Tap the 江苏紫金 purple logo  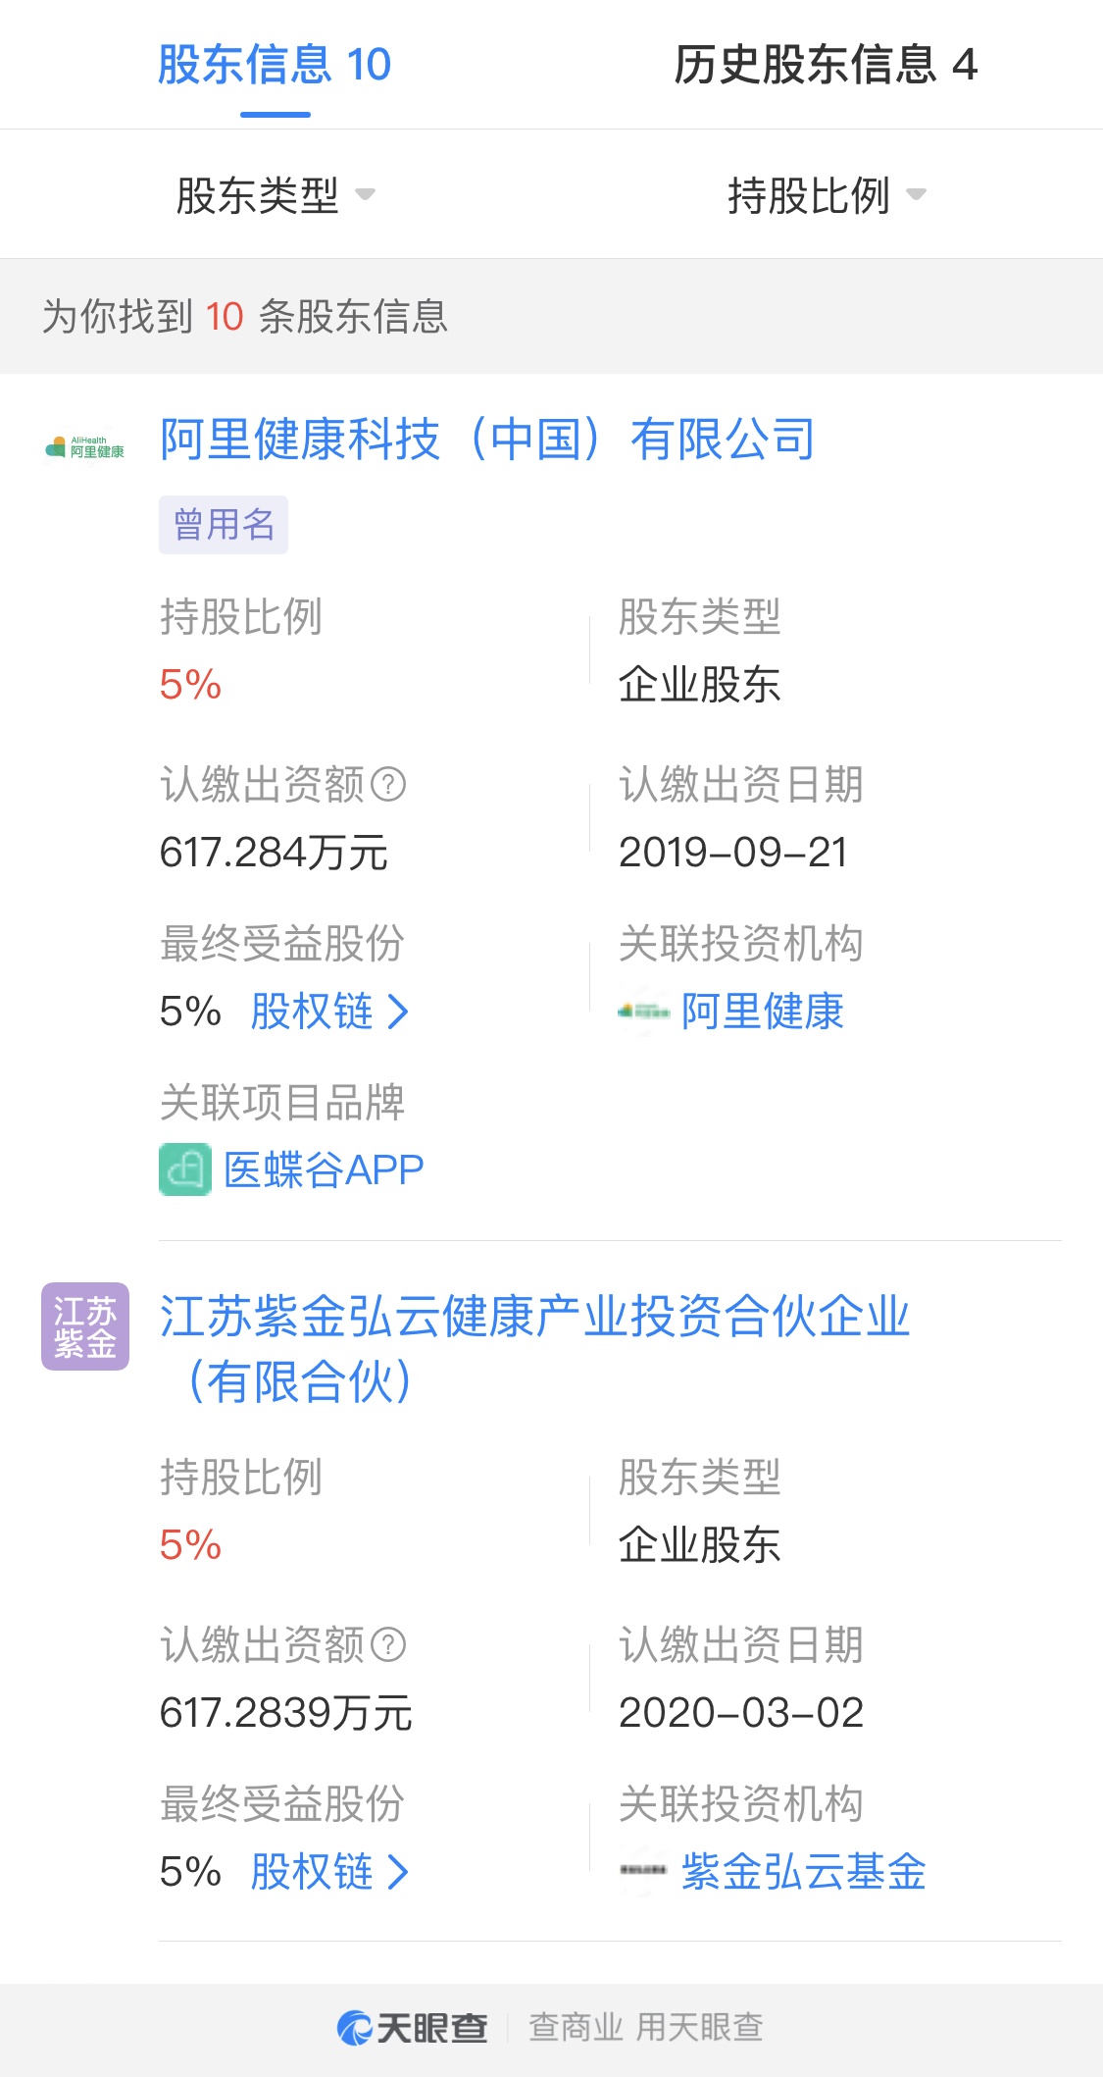pos(85,1326)
